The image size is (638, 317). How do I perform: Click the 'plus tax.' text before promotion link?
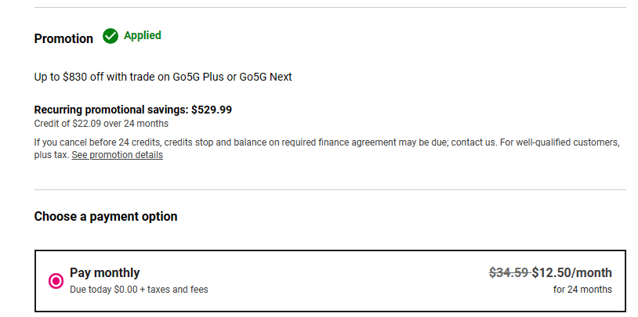point(51,155)
